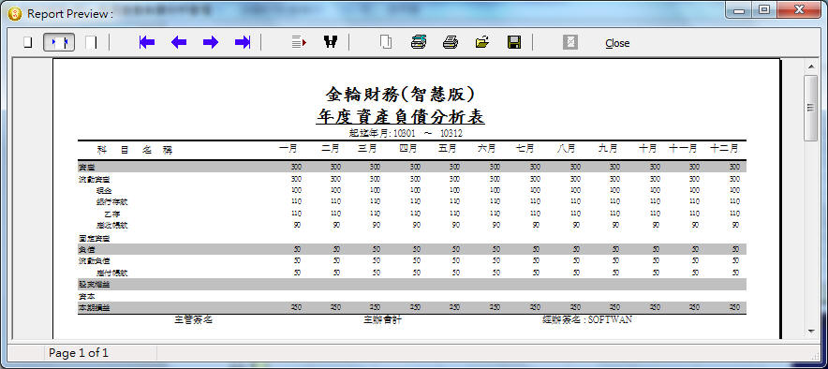This screenshot has height=369, width=828.
Task: Select the 100% zoom view button
Action: (x=91, y=43)
